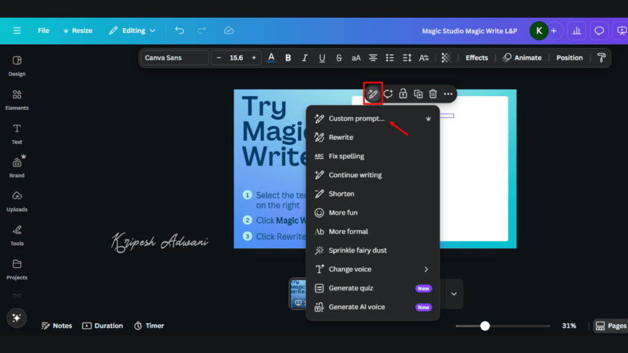
Task: Delete the element with the trash icon
Action: [x=433, y=93]
